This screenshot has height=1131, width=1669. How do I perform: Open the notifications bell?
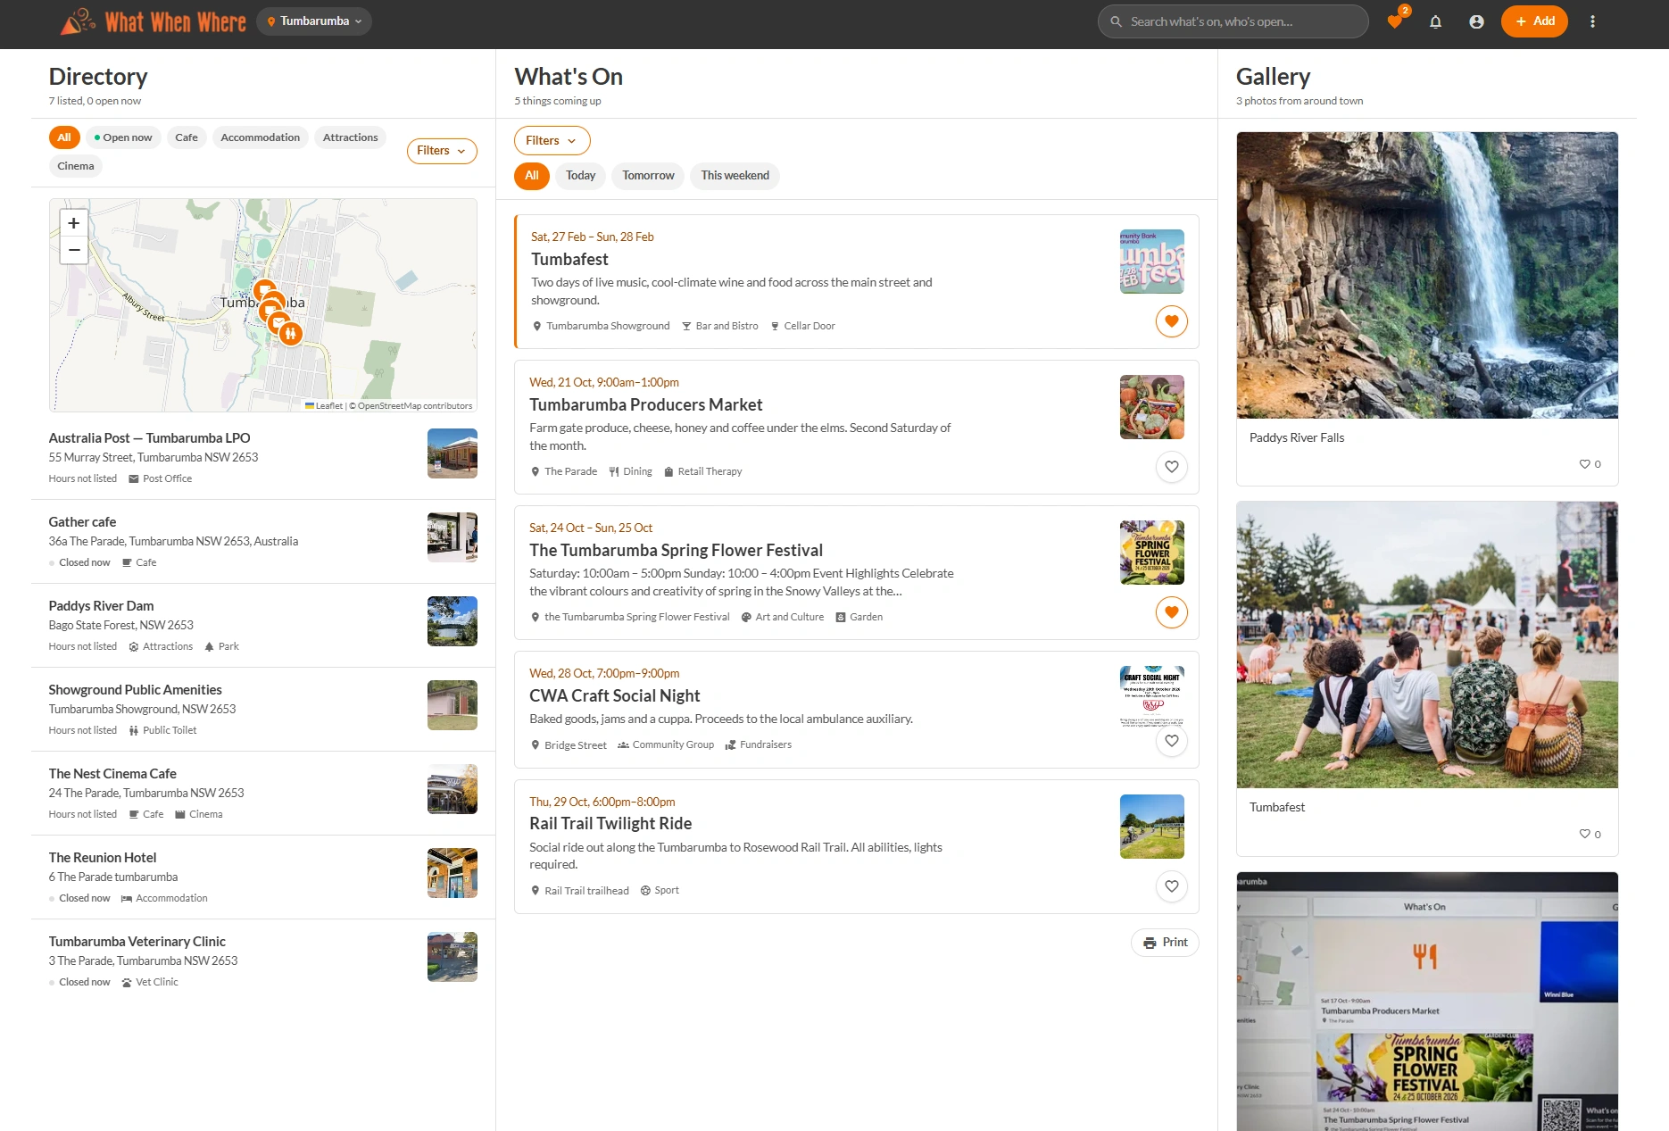click(x=1435, y=21)
